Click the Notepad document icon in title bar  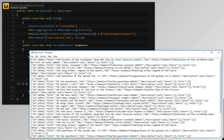pyautogui.click(x=32, y=52)
